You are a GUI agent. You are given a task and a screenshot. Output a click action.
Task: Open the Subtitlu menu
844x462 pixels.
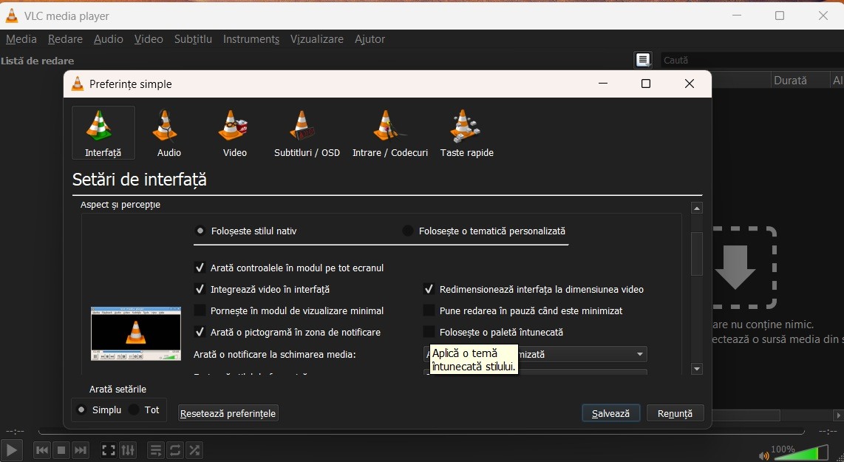tap(193, 38)
